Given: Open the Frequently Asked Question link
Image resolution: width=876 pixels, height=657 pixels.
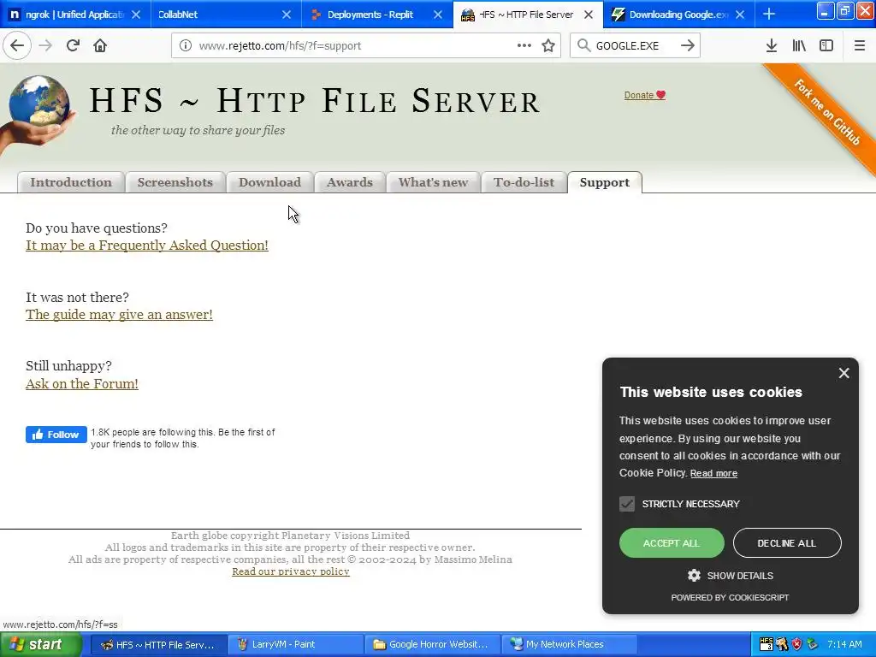Looking at the screenshot, I should (147, 246).
